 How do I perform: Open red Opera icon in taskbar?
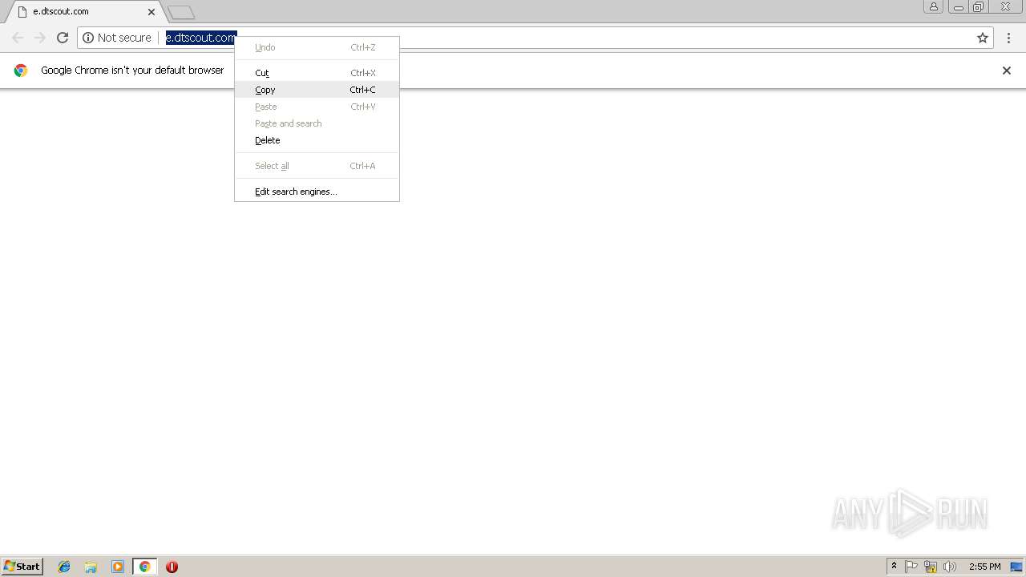coord(172,567)
